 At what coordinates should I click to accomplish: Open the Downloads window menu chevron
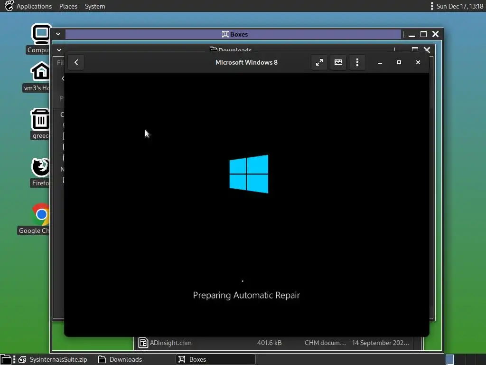[x=59, y=50]
